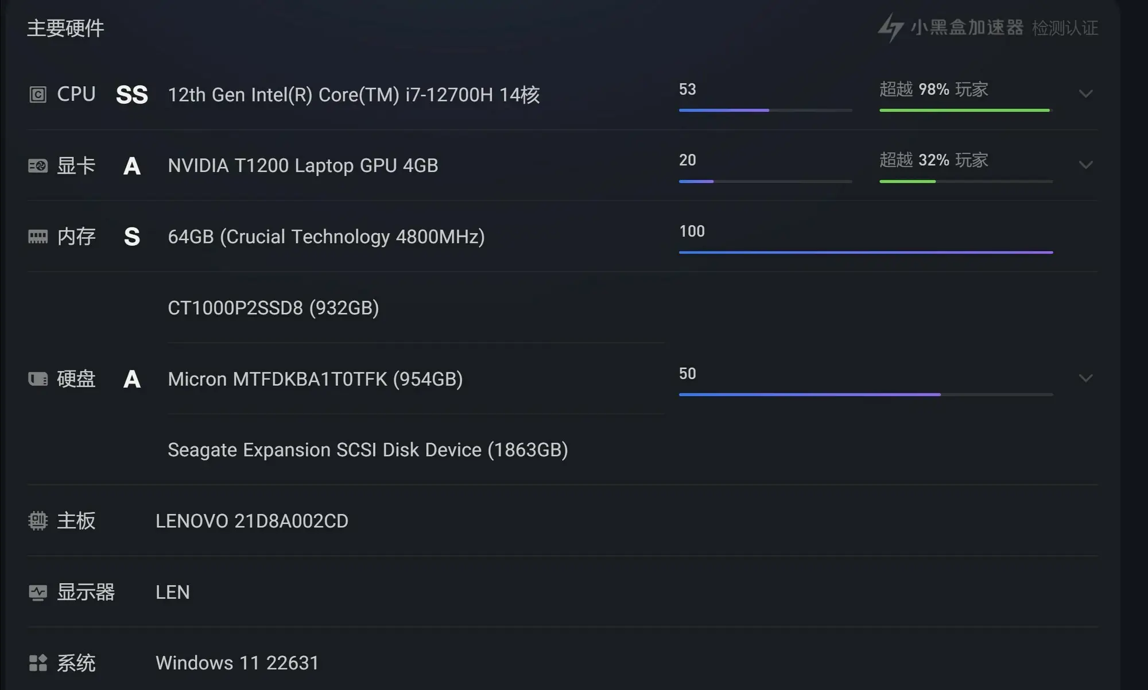Click the graphics card icon beside 显卡
This screenshot has height=690, width=1148.
[38, 166]
